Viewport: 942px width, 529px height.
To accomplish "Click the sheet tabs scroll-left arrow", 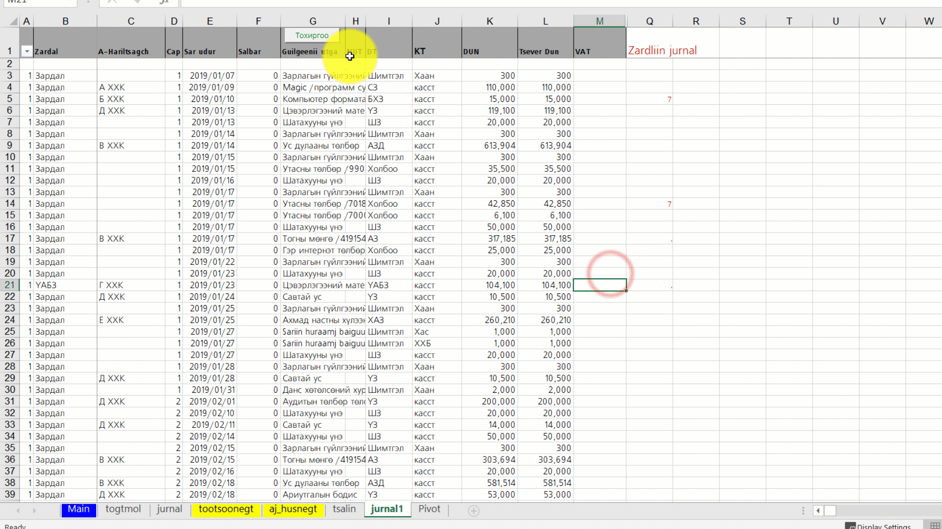I will 18,511.
